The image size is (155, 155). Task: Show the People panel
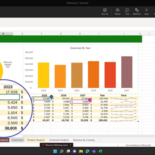117,12
